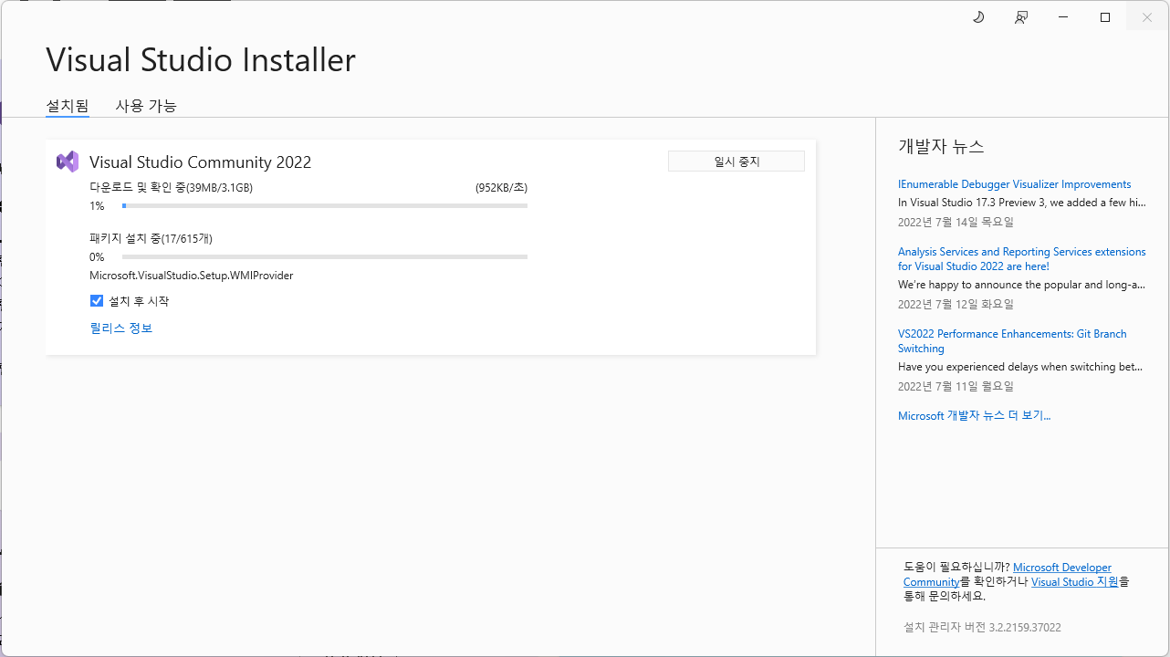
Task: Click the Visual Studio Community 2022 title
Action: tap(200, 162)
